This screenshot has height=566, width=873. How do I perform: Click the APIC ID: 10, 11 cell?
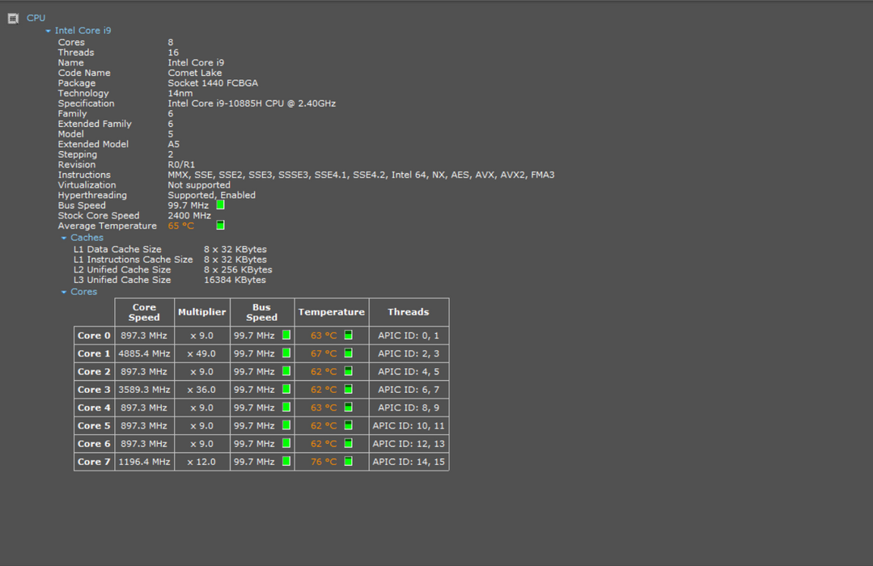click(409, 426)
